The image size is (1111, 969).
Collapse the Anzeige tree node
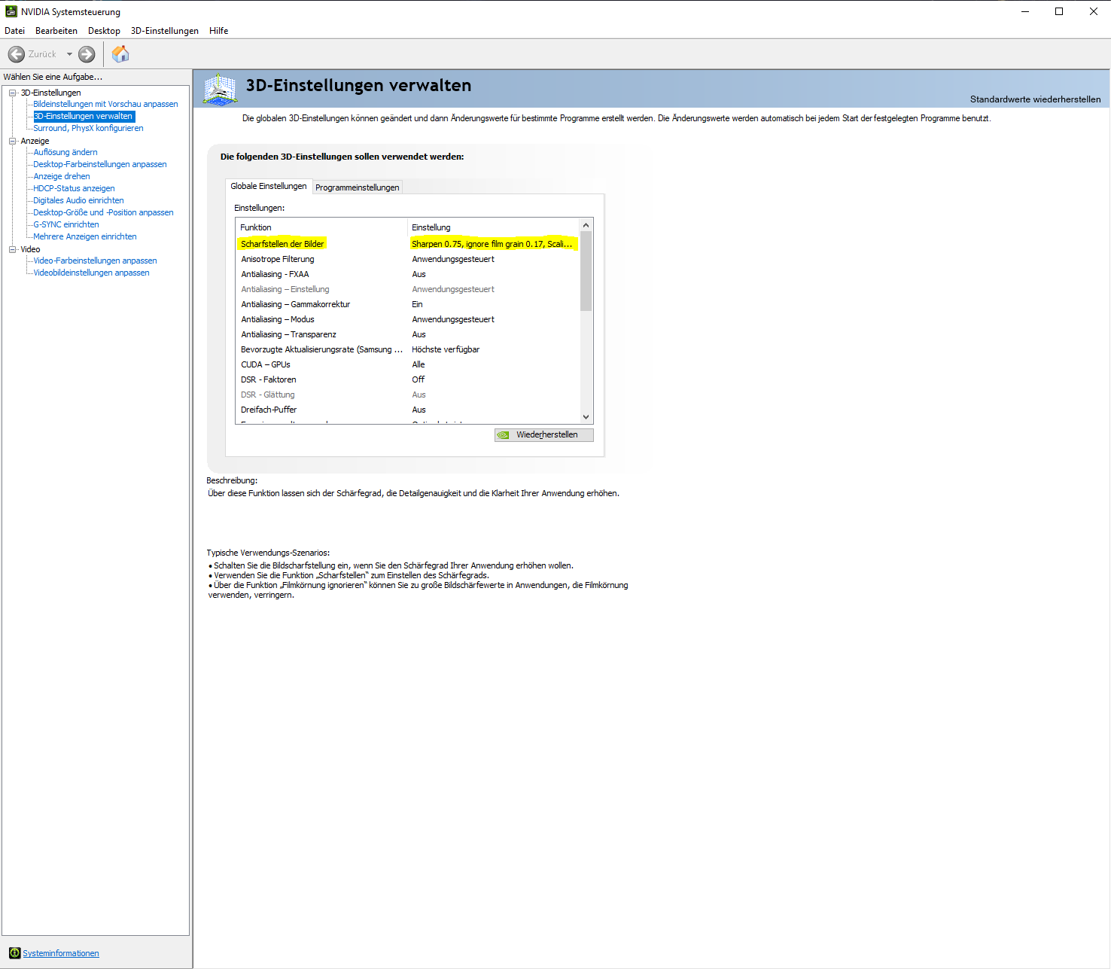[x=12, y=141]
